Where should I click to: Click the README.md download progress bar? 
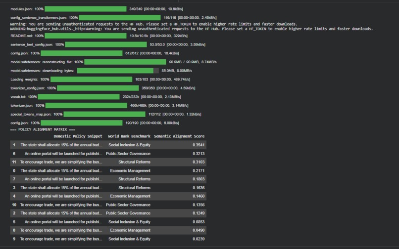86,36
